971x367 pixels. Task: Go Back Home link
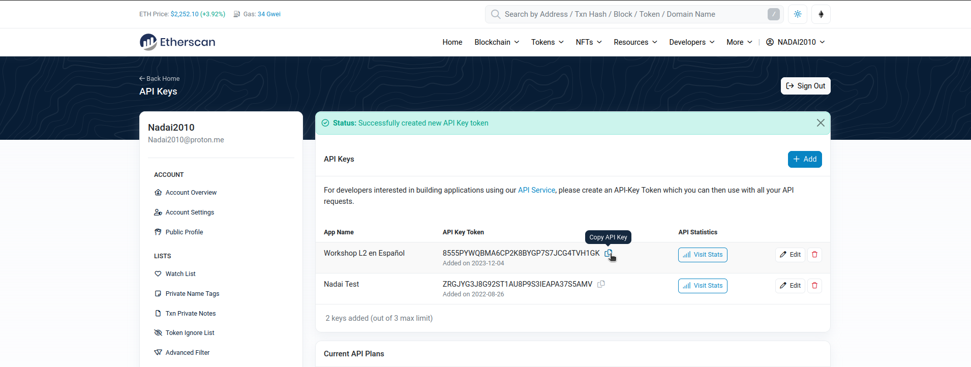(x=160, y=79)
